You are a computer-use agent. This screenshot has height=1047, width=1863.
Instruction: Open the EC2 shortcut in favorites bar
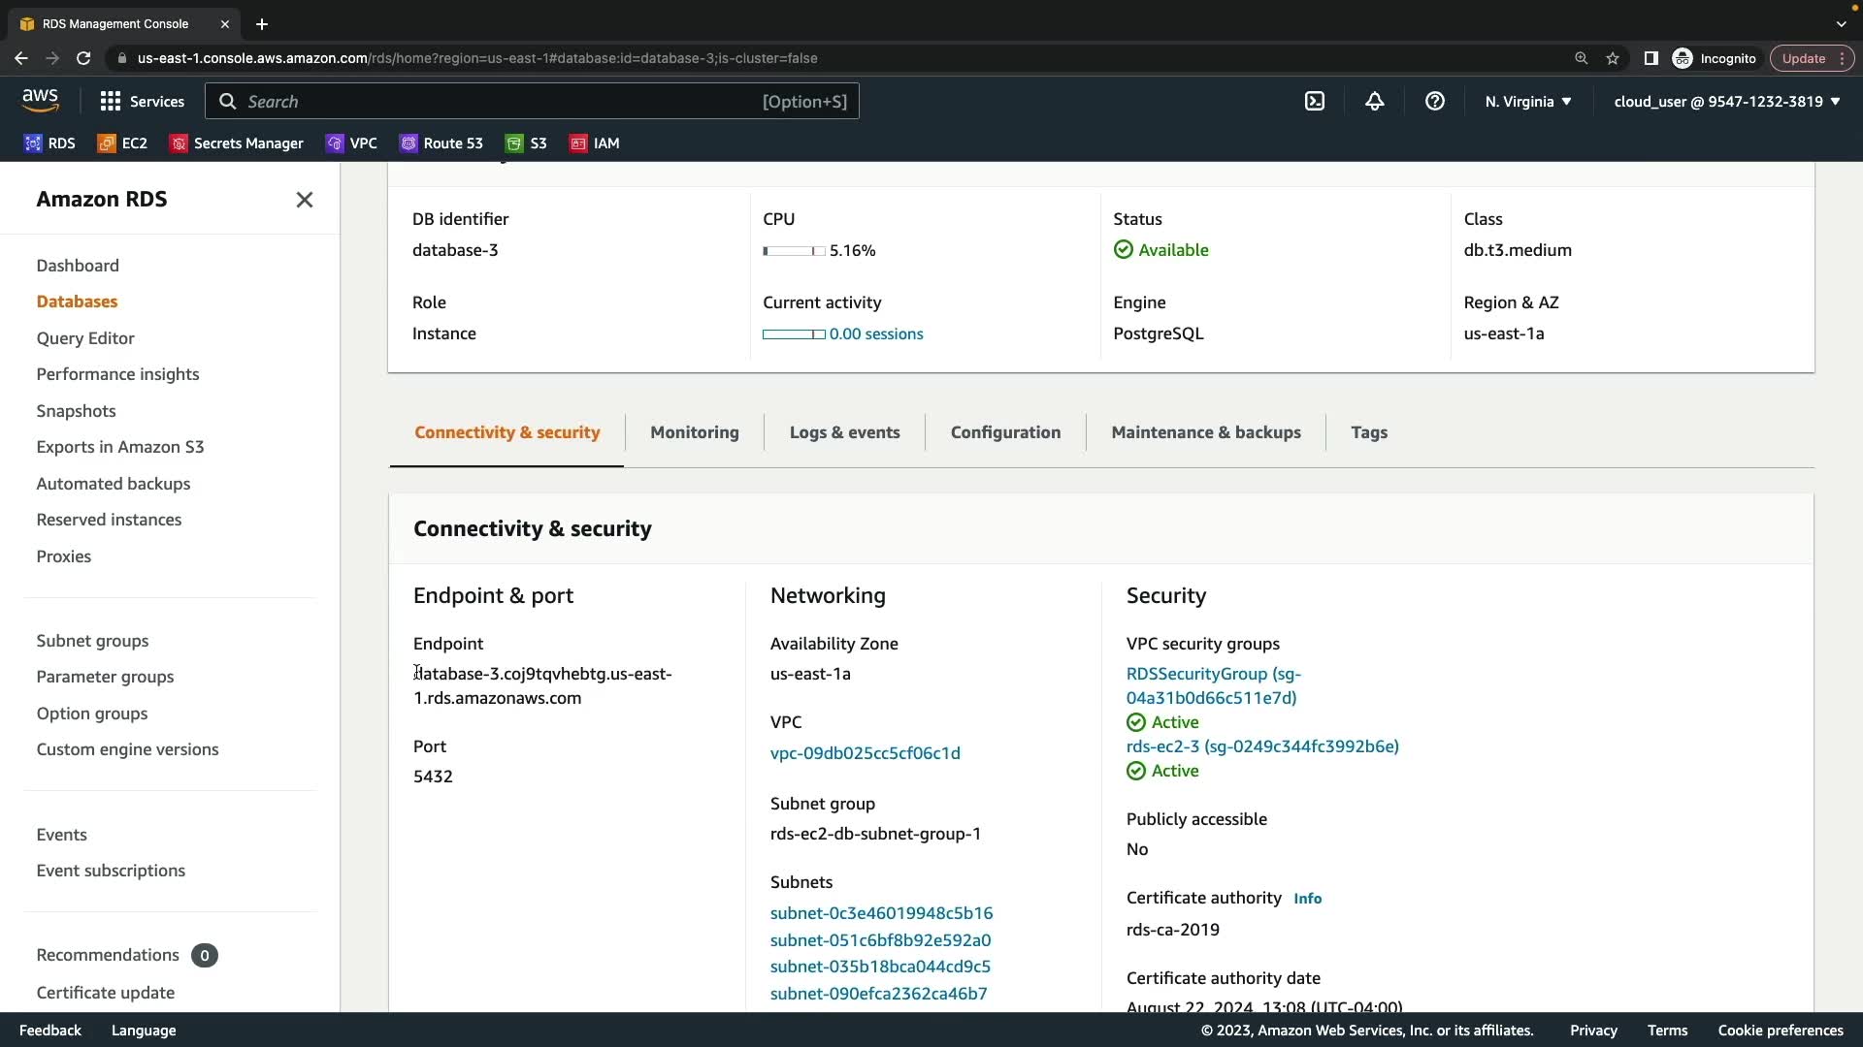pyautogui.click(x=122, y=143)
